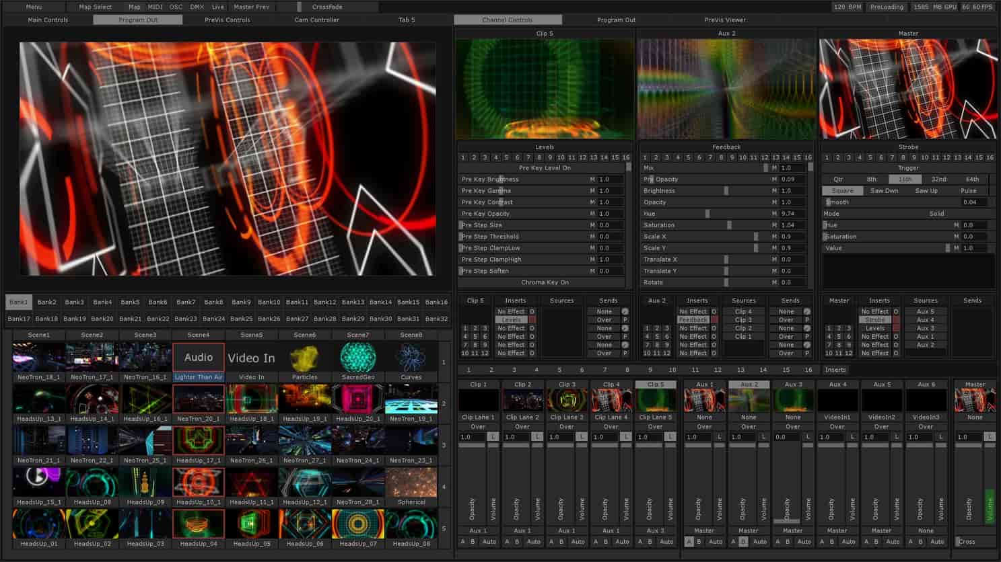This screenshot has height=562, width=1001.
Task: Open the Over blend mode on Clip 1 channel
Action: point(478,427)
